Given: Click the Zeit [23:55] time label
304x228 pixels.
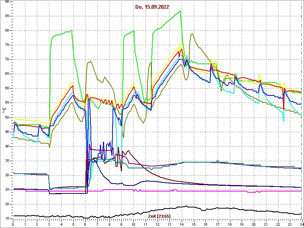Looking at the screenshot, I should pos(159,216).
